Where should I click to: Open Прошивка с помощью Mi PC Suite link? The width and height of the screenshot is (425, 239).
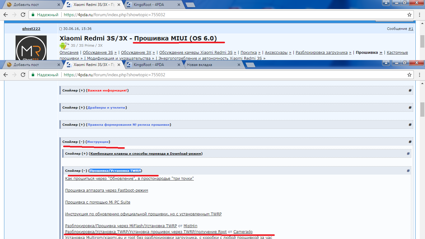(x=98, y=202)
